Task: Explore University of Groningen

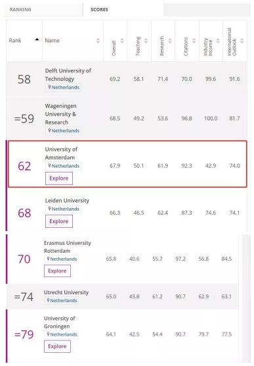Action: [57, 346]
